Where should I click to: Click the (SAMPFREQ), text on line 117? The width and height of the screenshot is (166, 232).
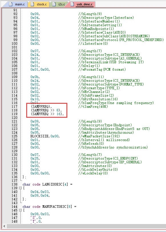point(41,107)
